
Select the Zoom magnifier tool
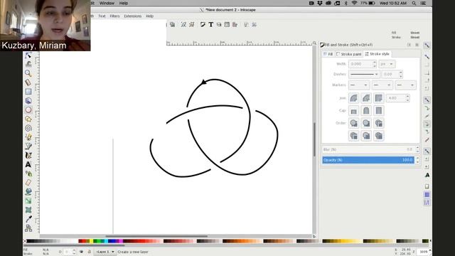[28, 73]
